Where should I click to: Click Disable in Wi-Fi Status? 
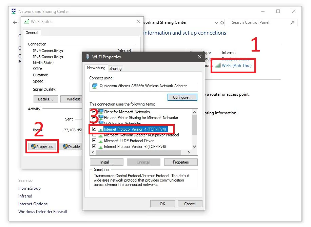pos(72,147)
